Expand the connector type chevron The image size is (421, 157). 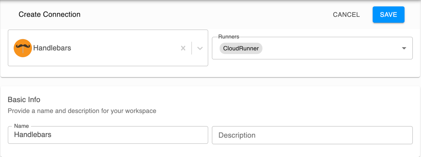click(200, 48)
